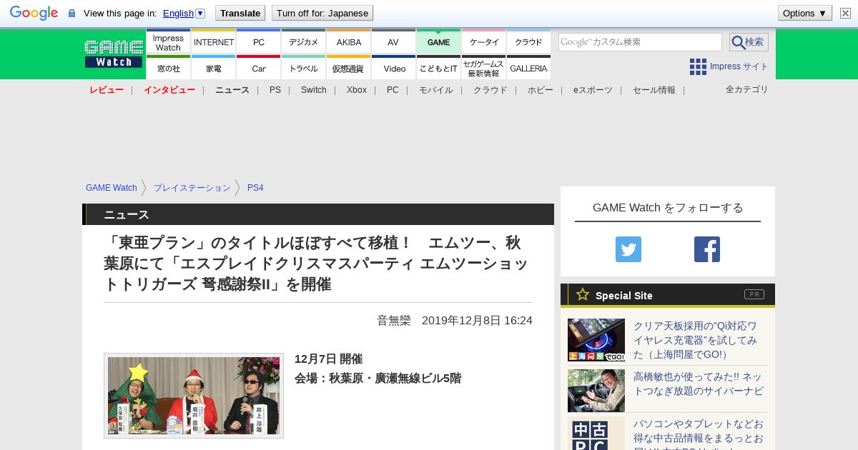Click プレイステーション breadcrumb link

point(192,188)
